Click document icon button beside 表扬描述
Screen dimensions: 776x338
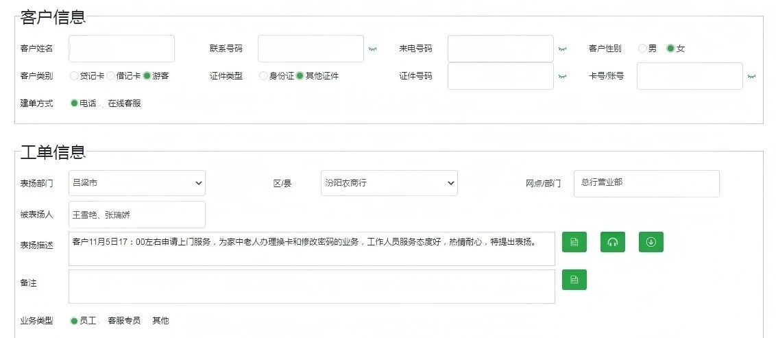pos(574,242)
